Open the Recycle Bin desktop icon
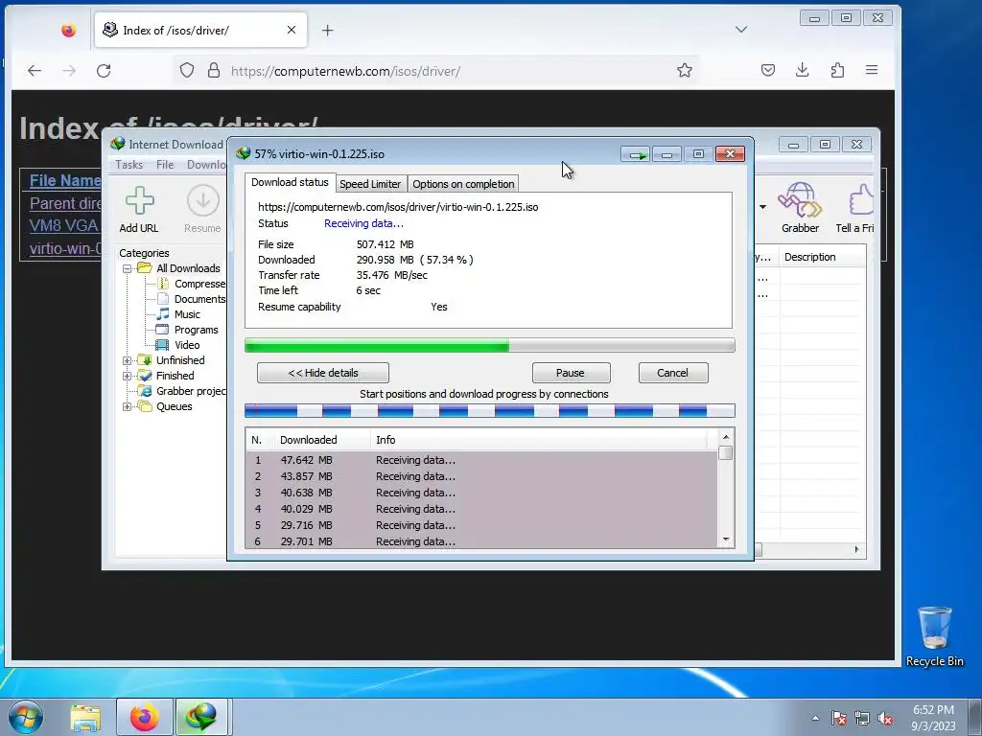The height and width of the screenshot is (736, 982). pyautogui.click(x=934, y=636)
